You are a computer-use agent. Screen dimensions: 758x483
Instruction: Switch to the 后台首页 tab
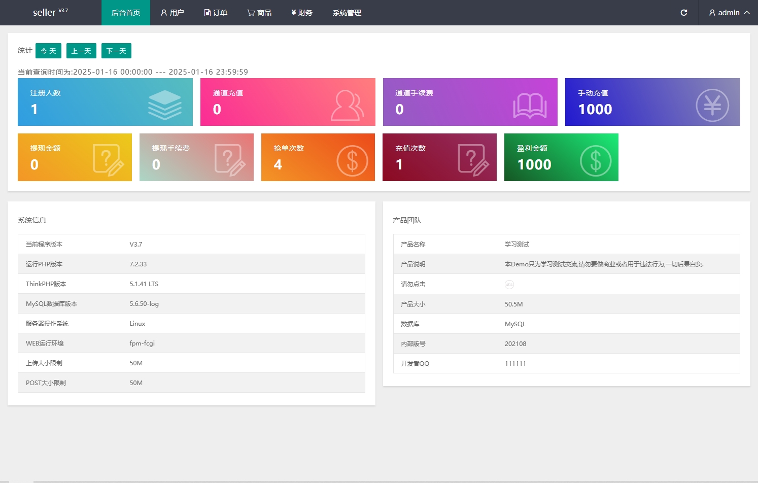126,13
